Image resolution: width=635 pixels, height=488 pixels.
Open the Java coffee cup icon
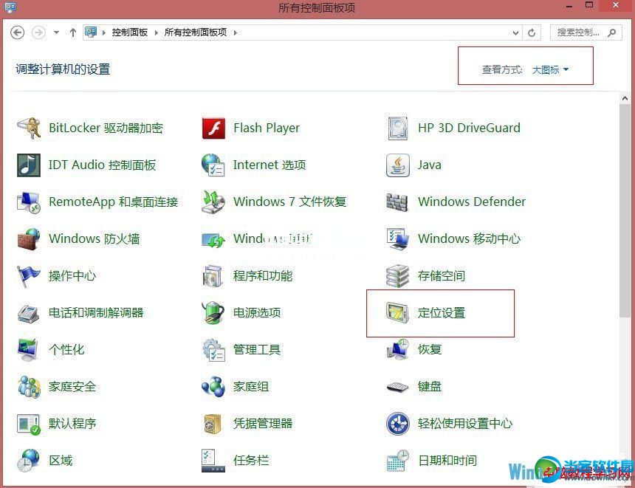[398, 165]
